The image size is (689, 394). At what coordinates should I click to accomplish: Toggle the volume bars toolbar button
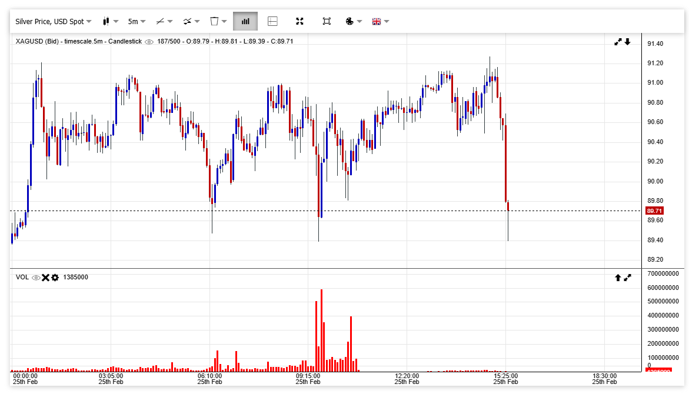pyautogui.click(x=245, y=21)
